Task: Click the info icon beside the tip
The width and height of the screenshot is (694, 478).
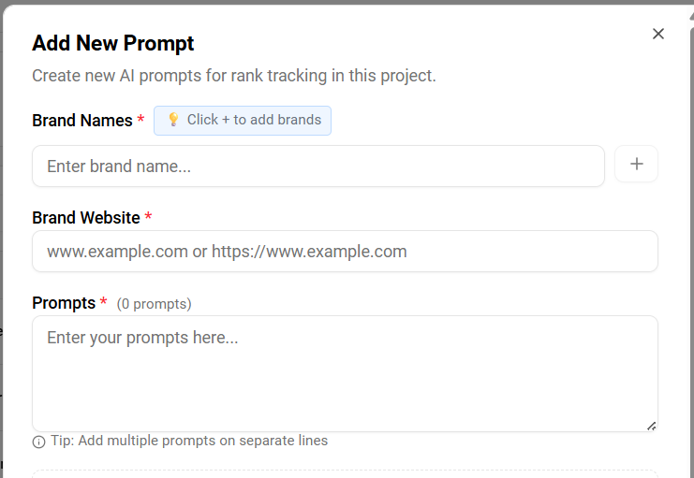Action: coord(39,442)
